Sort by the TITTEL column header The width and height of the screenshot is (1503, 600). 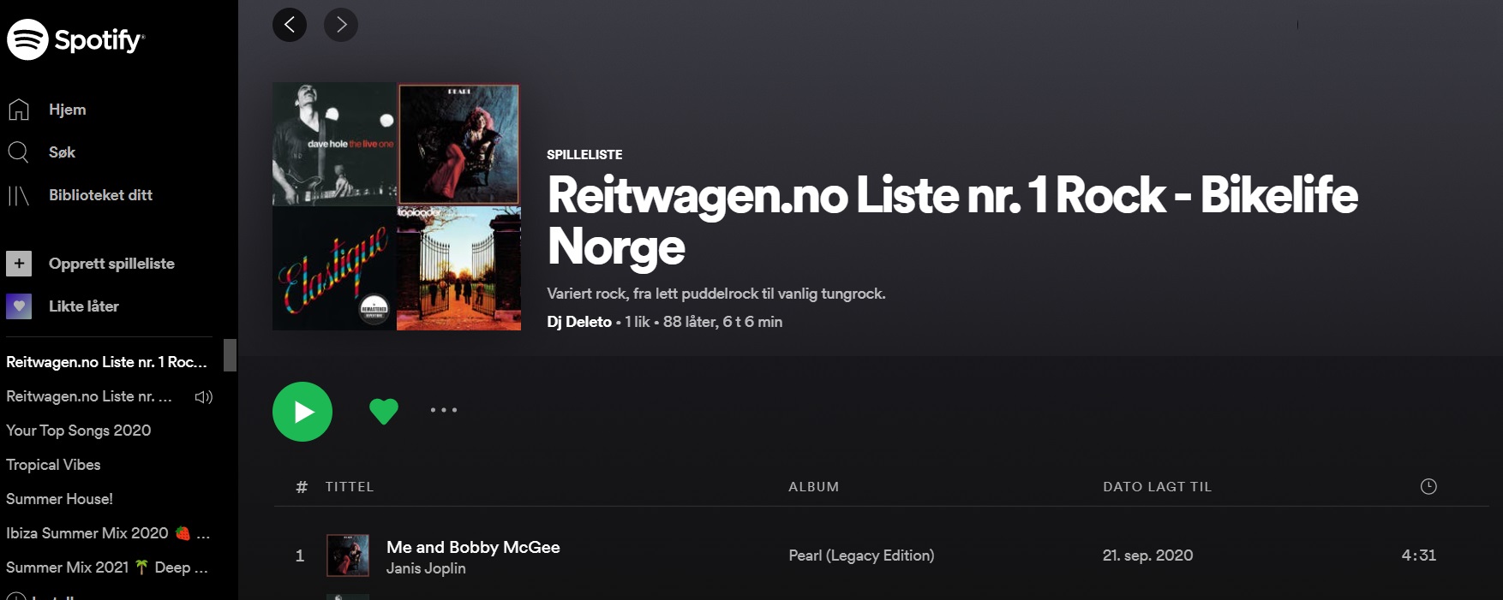350,486
